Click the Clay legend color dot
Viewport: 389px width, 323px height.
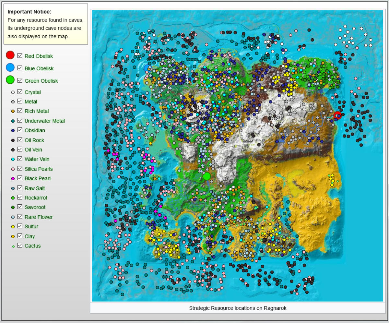click(13, 236)
